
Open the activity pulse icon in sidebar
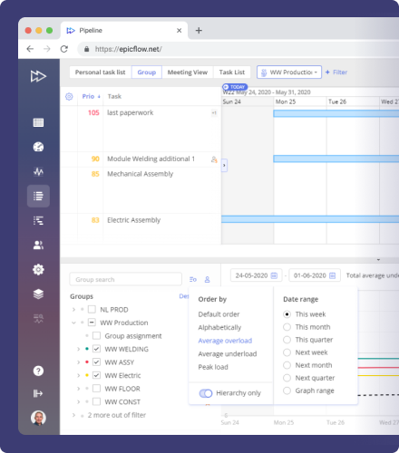(x=38, y=171)
